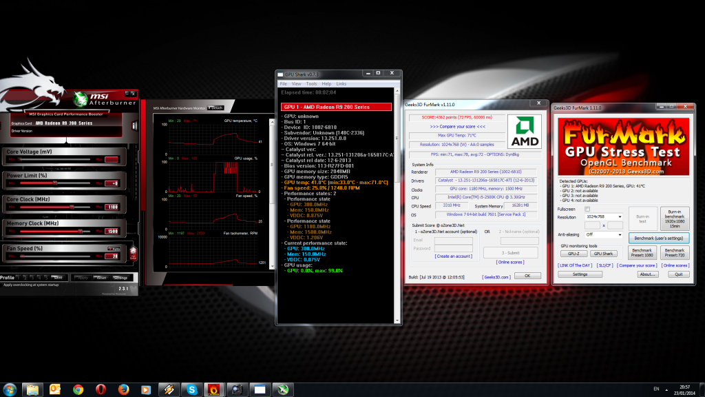Save current Afterburner profile
Image resolution: width=705 pixels, height=397 pixels.
58,278
